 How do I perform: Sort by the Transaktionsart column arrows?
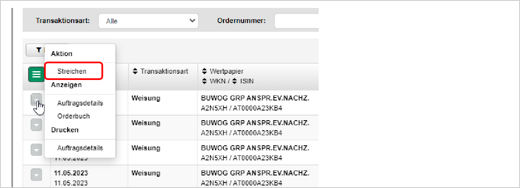pos(135,72)
